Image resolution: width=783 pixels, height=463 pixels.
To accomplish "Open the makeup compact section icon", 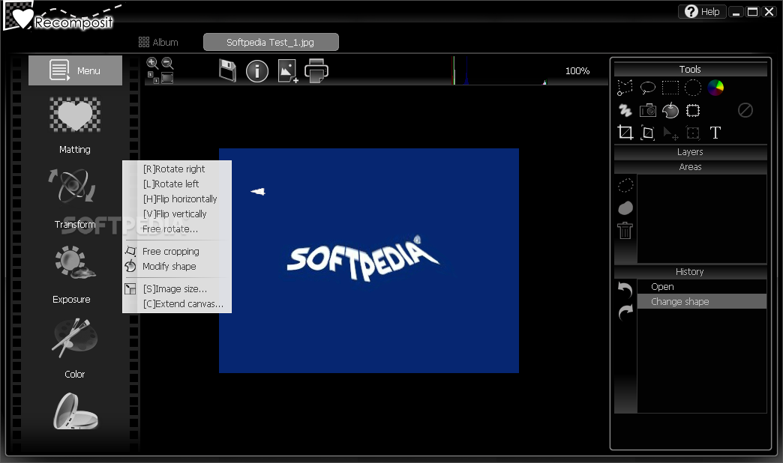I will coord(76,411).
